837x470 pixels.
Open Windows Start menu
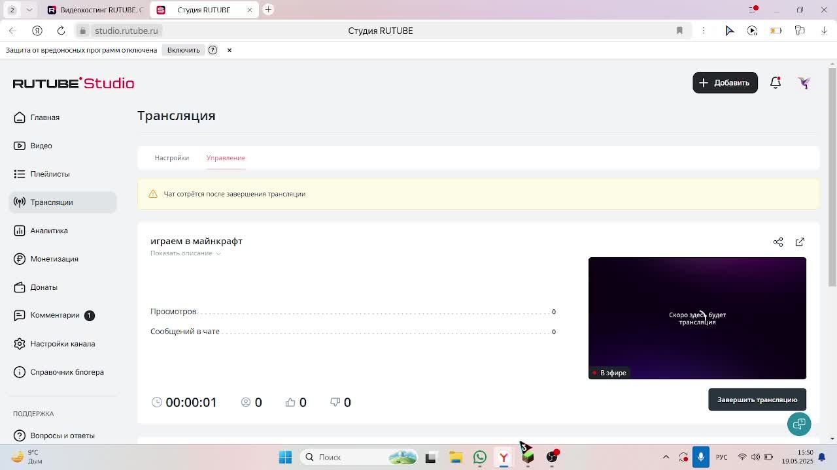coord(285,457)
